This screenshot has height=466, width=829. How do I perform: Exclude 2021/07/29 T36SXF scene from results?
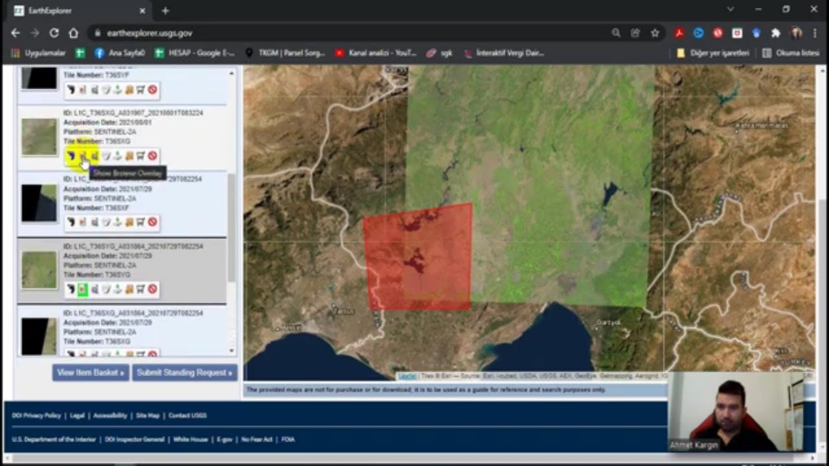[152, 223]
